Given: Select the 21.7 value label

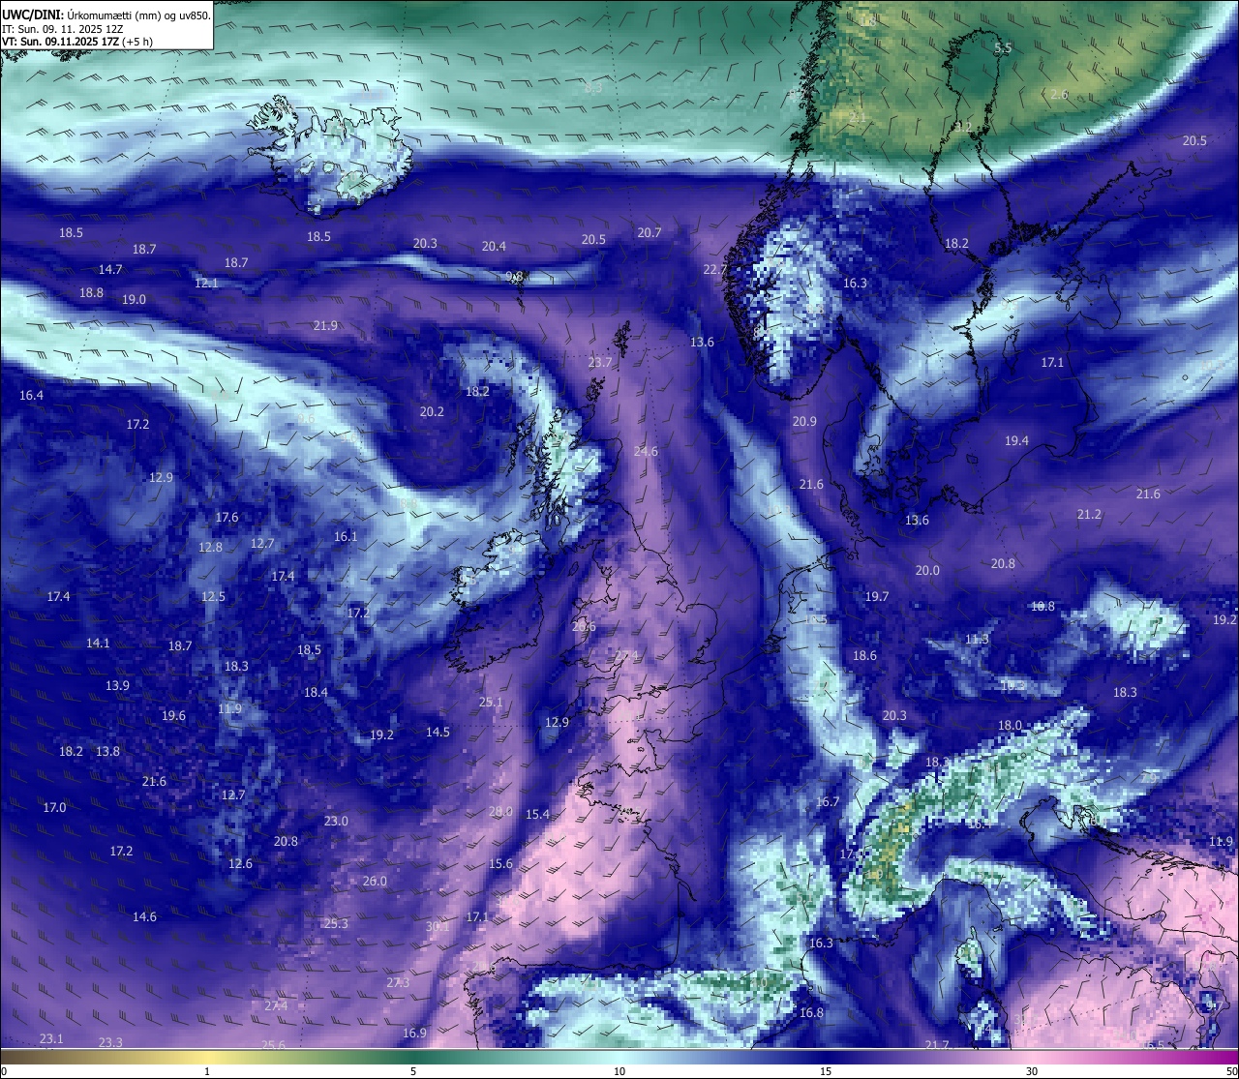Looking at the screenshot, I should pyautogui.click(x=937, y=1044).
